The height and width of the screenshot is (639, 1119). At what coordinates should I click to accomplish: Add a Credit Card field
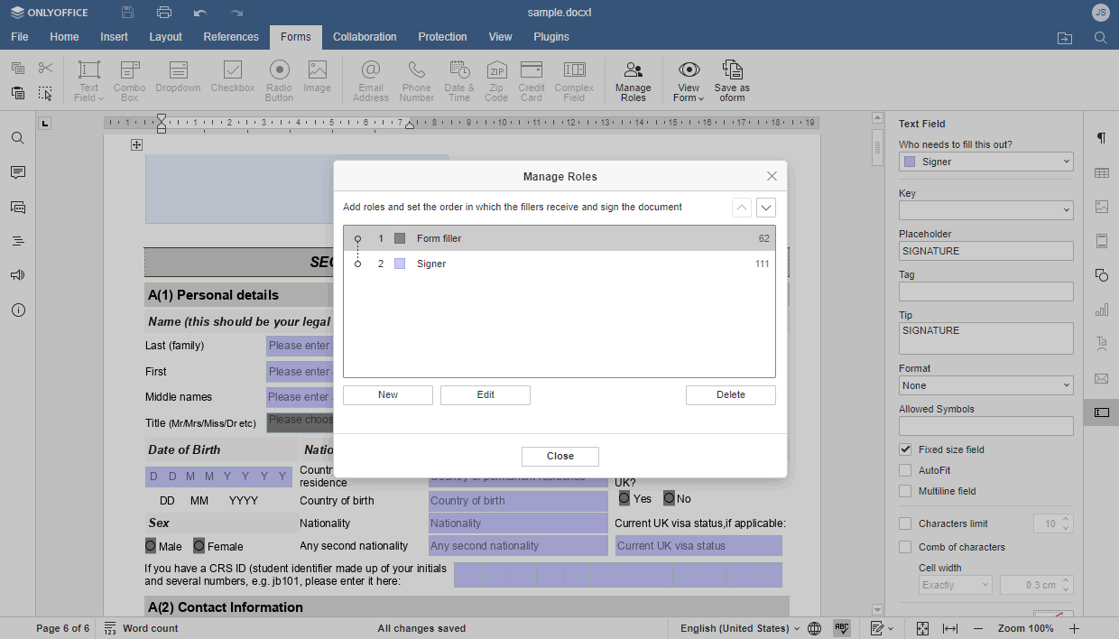(531, 79)
